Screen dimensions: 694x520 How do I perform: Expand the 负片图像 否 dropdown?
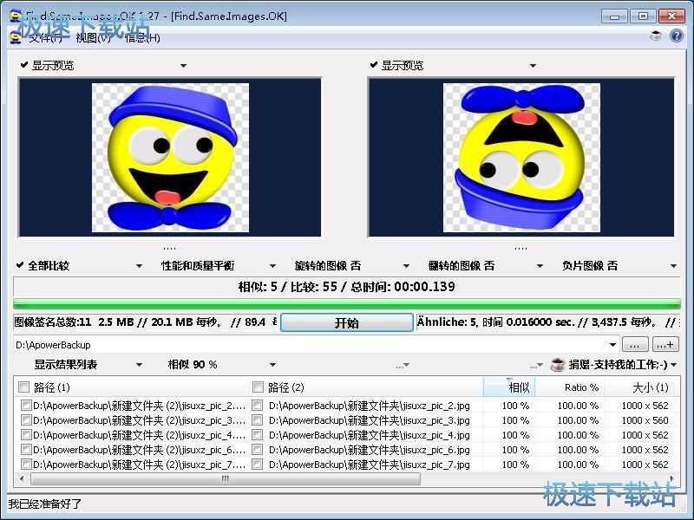pyautogui.click(x=618, y=266)
